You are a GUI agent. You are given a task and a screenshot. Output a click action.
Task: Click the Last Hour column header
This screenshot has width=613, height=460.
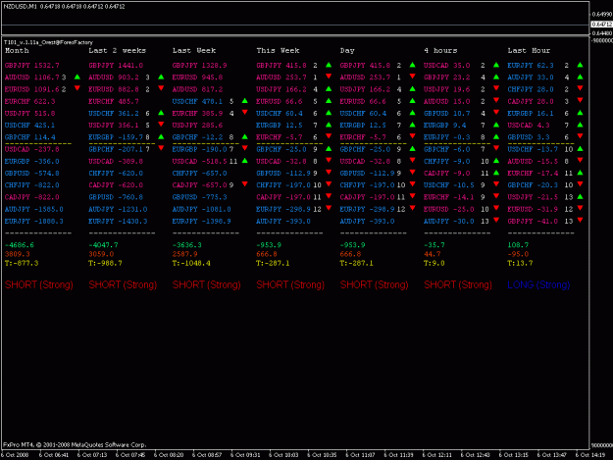click(x=529, y=50)
